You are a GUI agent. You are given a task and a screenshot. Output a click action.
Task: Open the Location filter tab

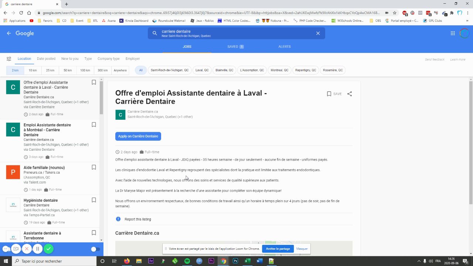click(24, 59)
